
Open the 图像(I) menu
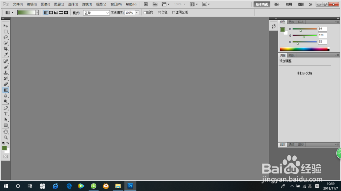point(45,4)
